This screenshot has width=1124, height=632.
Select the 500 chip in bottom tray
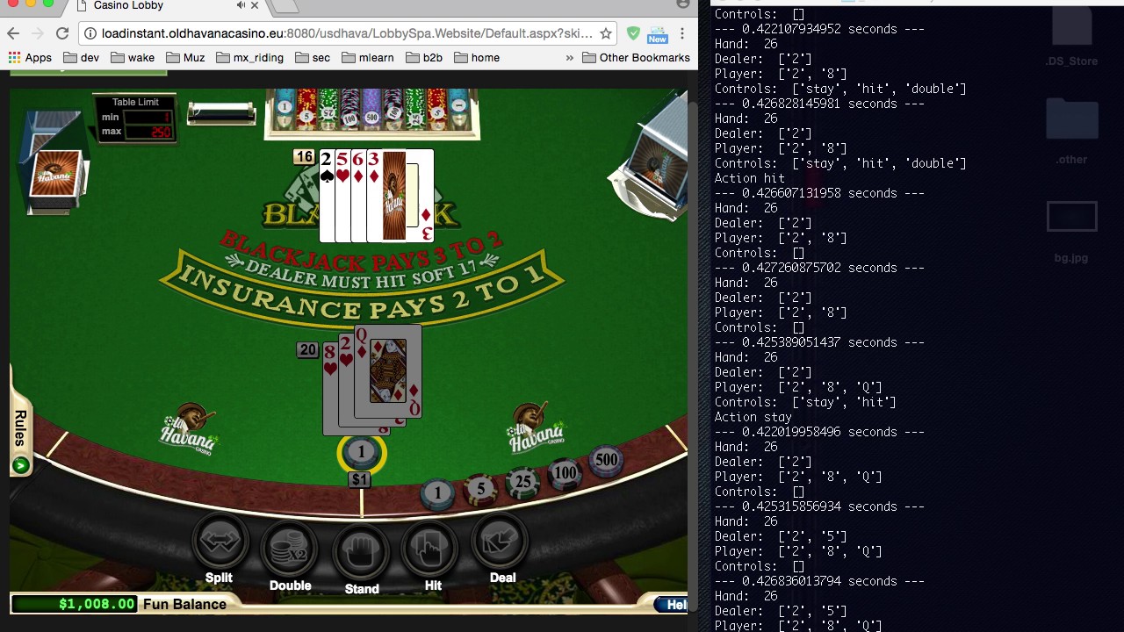[x=606, y=460]
